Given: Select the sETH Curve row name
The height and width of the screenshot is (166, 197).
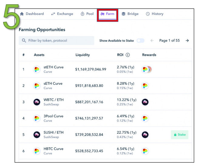Looking at the screenshot, I should [53, 83].
